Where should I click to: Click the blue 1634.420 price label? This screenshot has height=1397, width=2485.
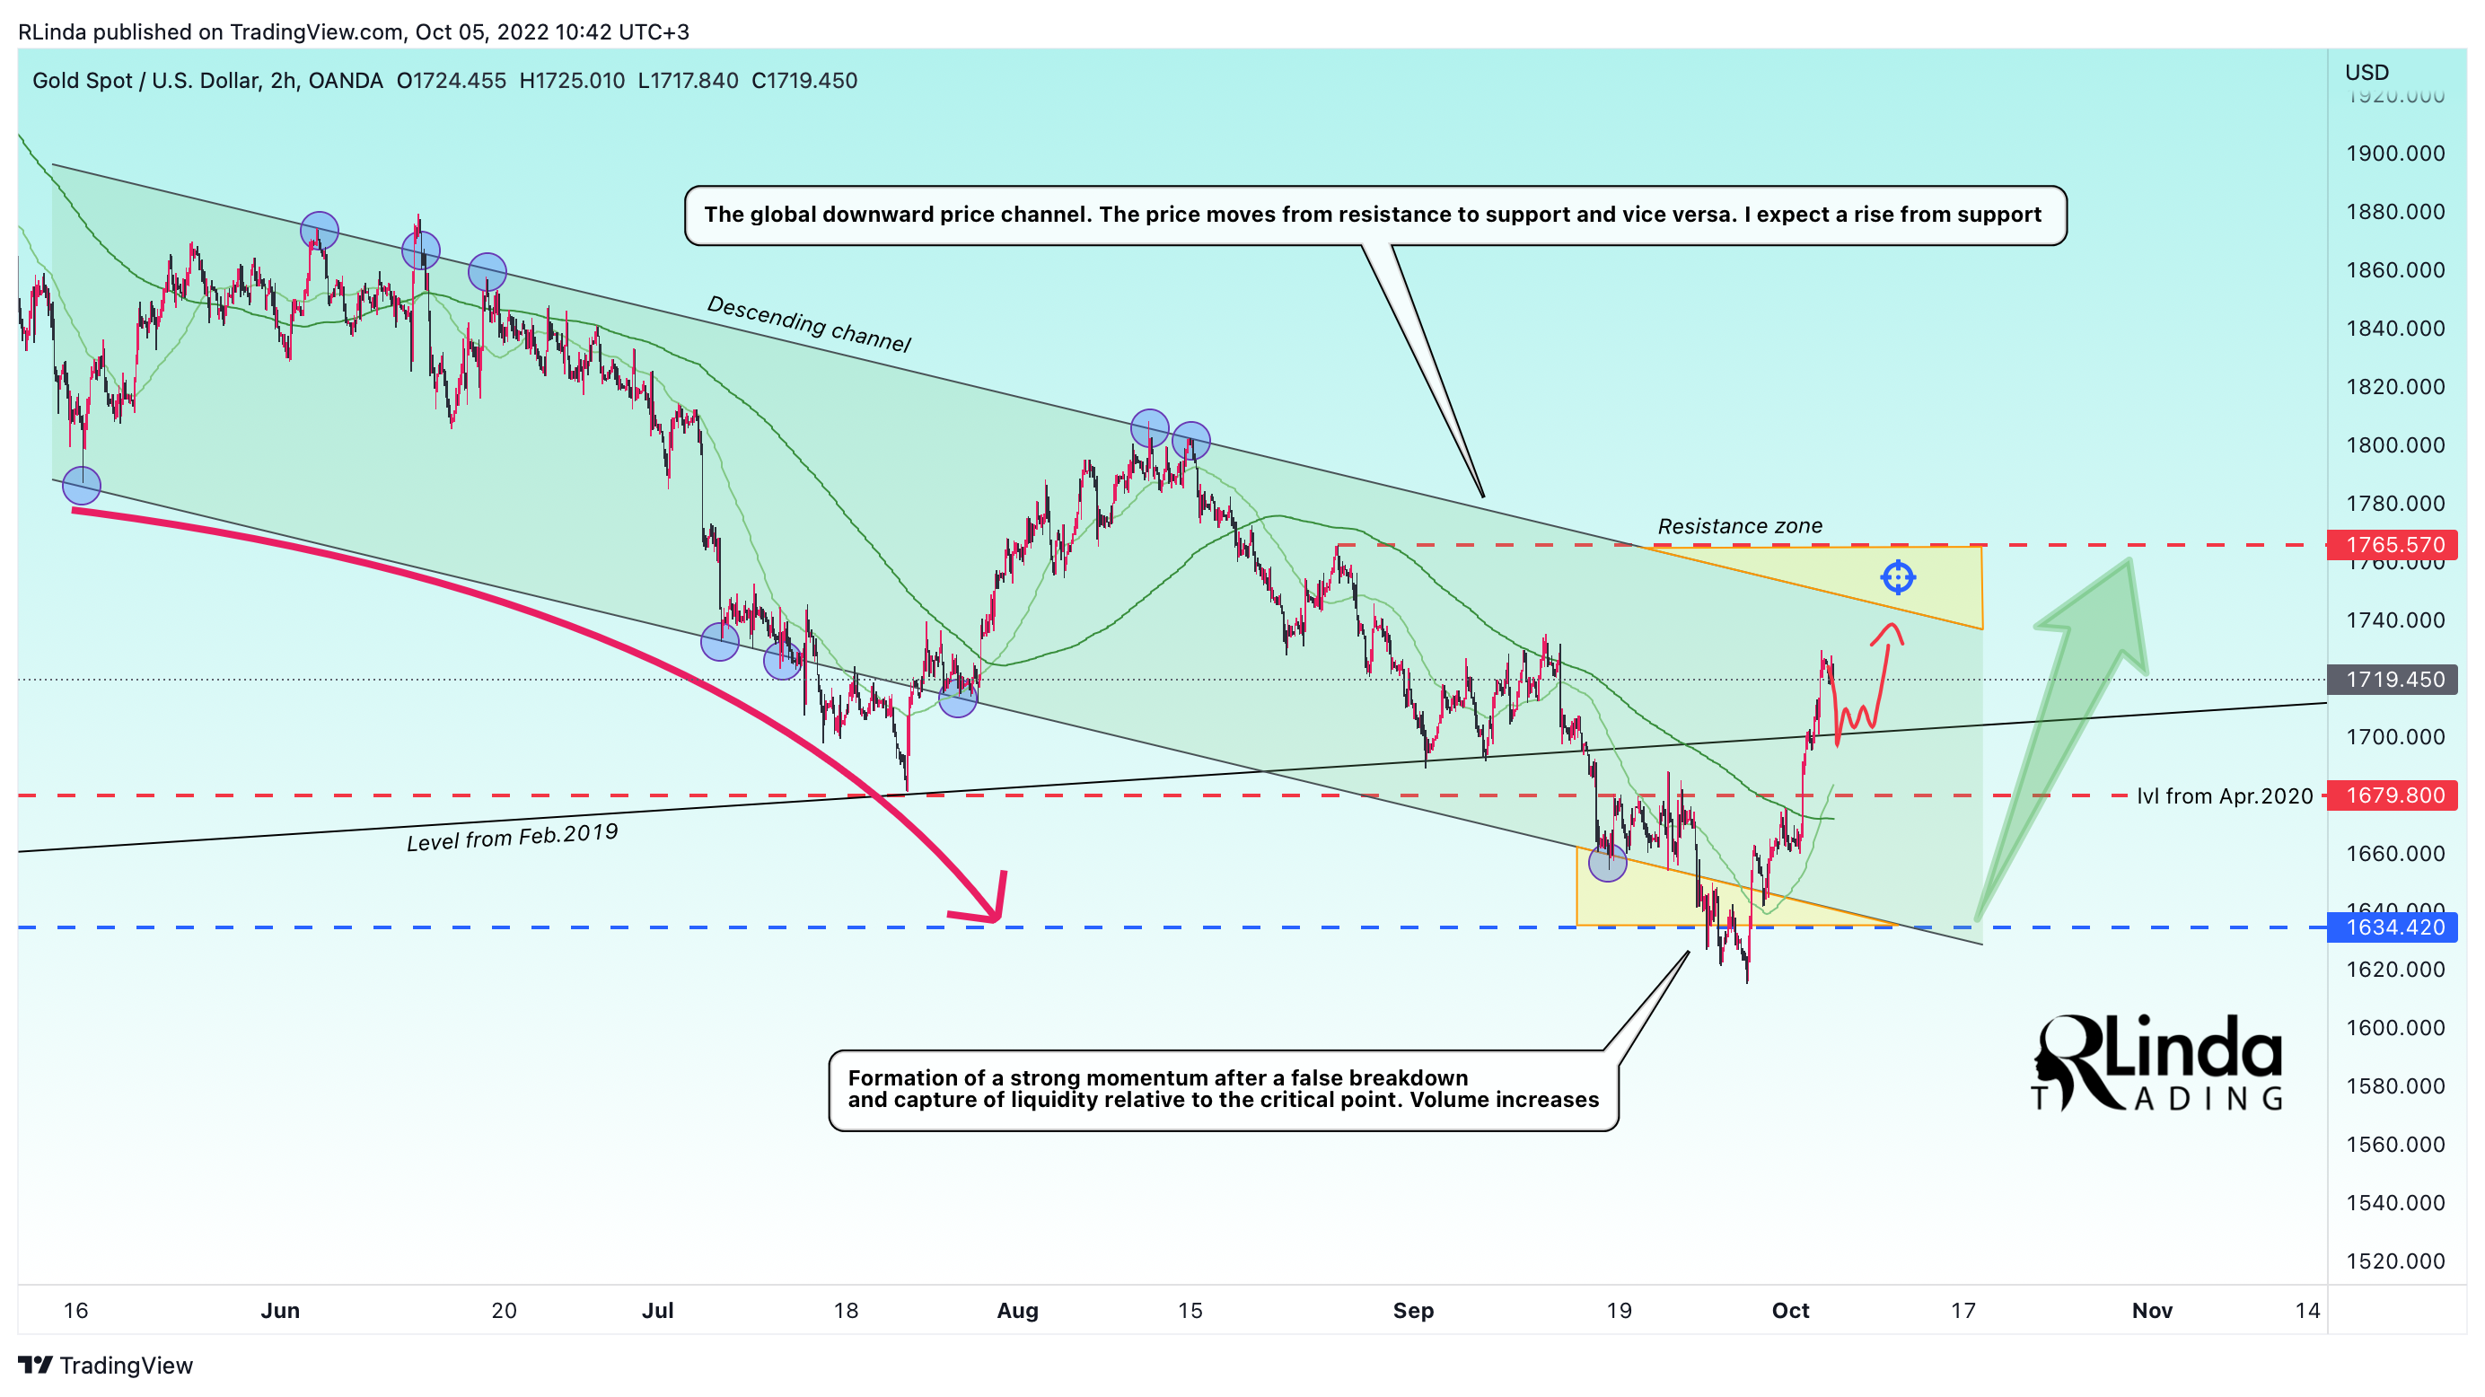(x=2393, y=928)
